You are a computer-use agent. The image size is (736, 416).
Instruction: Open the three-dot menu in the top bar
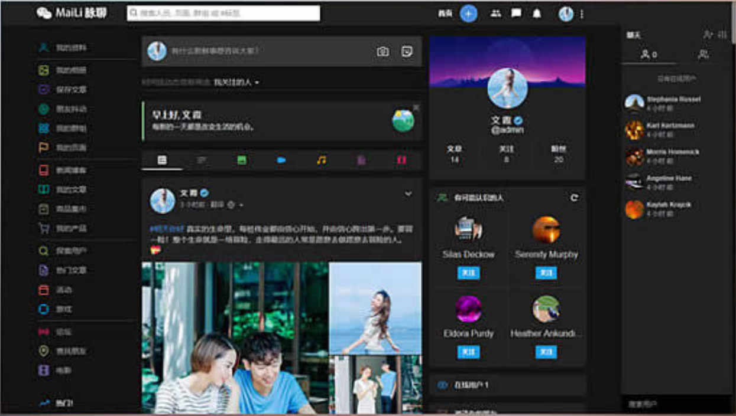pyautogui.click(x=582, y=14)
